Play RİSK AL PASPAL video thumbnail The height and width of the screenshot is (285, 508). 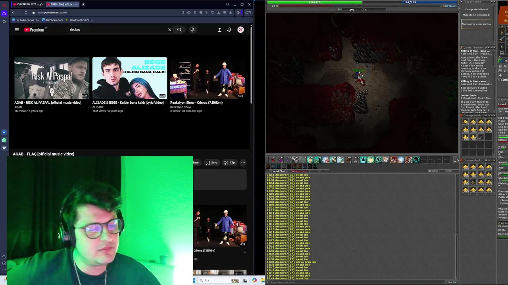52,78
